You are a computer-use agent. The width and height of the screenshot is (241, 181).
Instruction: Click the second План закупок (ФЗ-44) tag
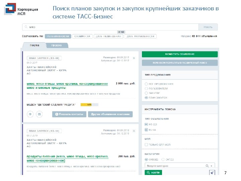coord(44,131)
